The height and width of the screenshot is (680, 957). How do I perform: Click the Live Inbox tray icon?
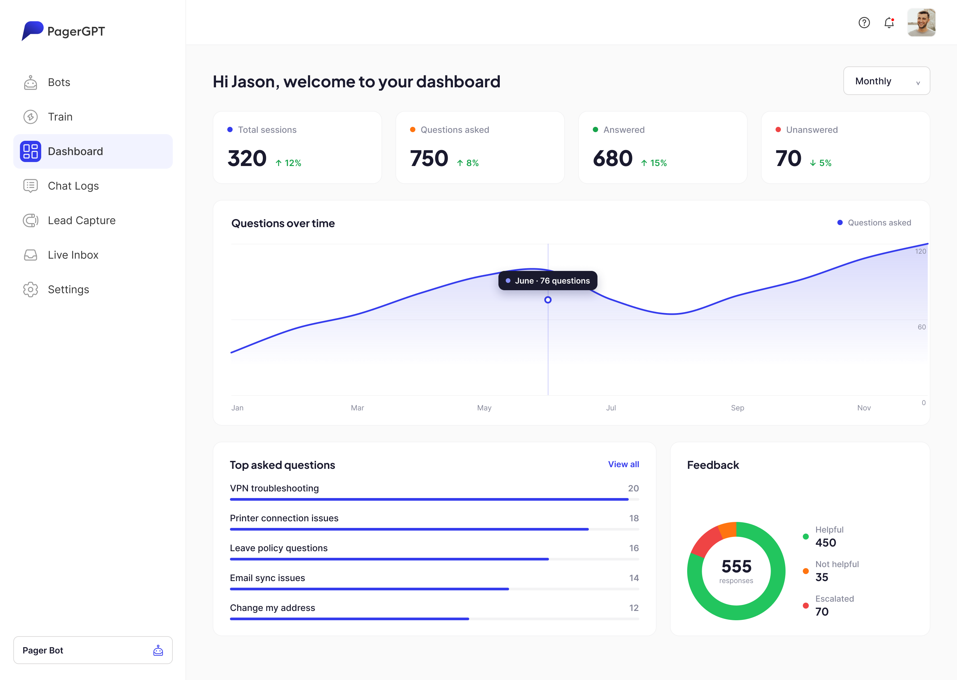pyautogui.click(x=31, y=255)
